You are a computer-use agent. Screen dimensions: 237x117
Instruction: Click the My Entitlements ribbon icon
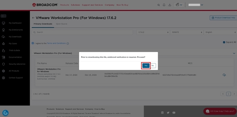tap(4, 30)
